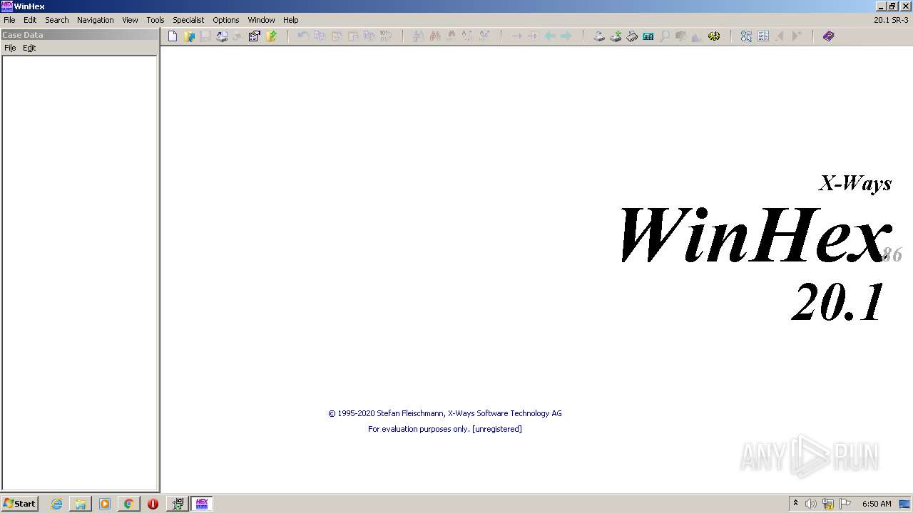Open the Calculator toolbar icon
The height and width of the screenshot is (513, 913).
coord(648,36)
